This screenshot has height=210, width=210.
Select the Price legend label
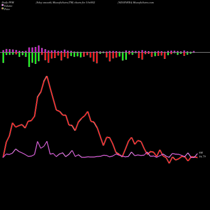7,9
